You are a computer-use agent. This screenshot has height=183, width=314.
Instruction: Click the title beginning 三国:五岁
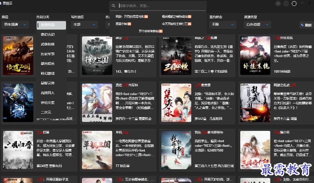click(135, 180)
